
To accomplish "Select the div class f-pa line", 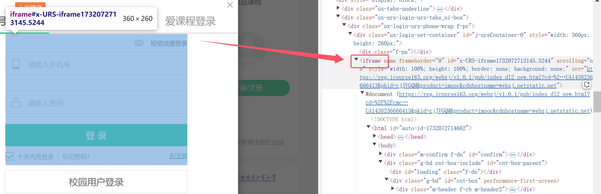I will click(395, 52).
